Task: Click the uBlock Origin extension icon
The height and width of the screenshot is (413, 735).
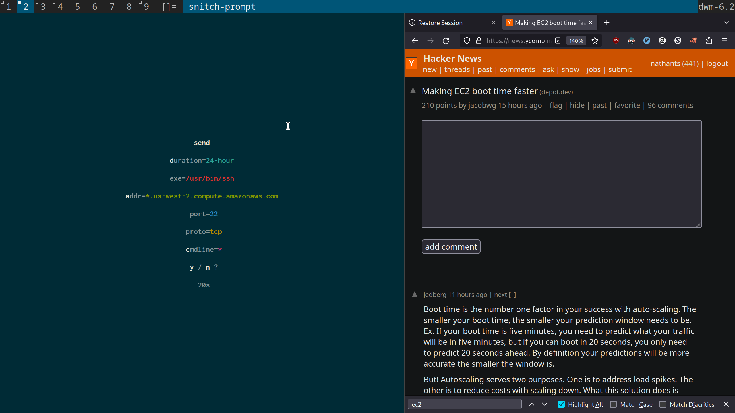Action: [x=616, y=40]
